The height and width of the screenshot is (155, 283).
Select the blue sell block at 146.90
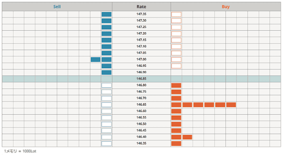(106, 72)
